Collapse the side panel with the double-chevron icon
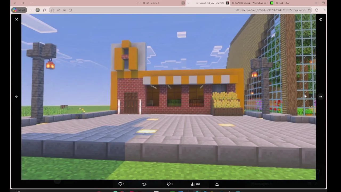This screenshot has height=192, width=341. coord(320,19)
